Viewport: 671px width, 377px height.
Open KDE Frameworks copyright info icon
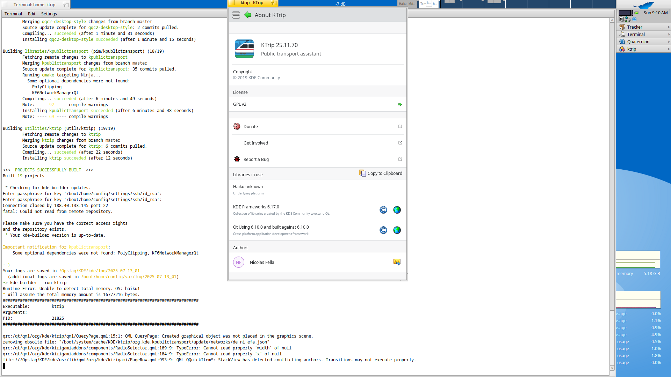(383, 210)
